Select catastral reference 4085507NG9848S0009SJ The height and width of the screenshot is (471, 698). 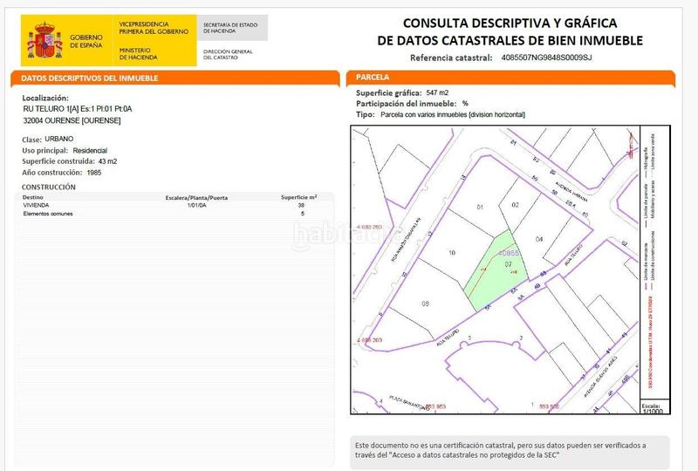546,58
